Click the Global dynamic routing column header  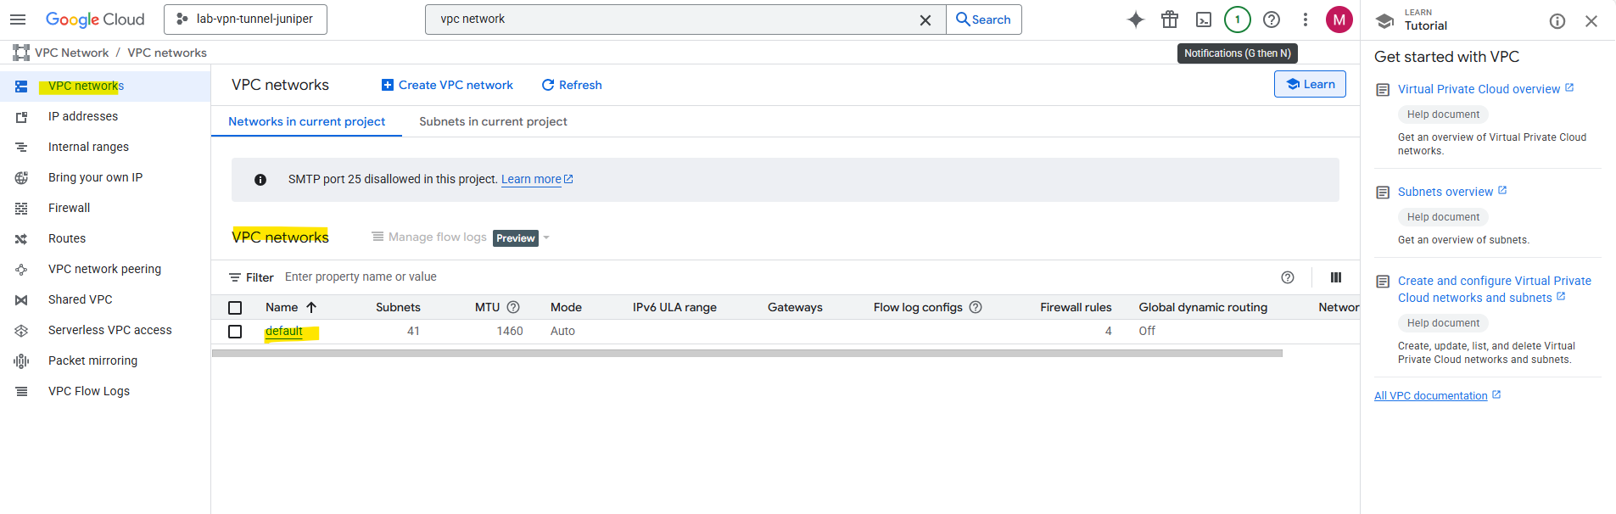1203,307
